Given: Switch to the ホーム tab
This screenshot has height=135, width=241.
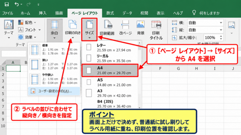Looking at the screenshot, I should tap(25, 13).
